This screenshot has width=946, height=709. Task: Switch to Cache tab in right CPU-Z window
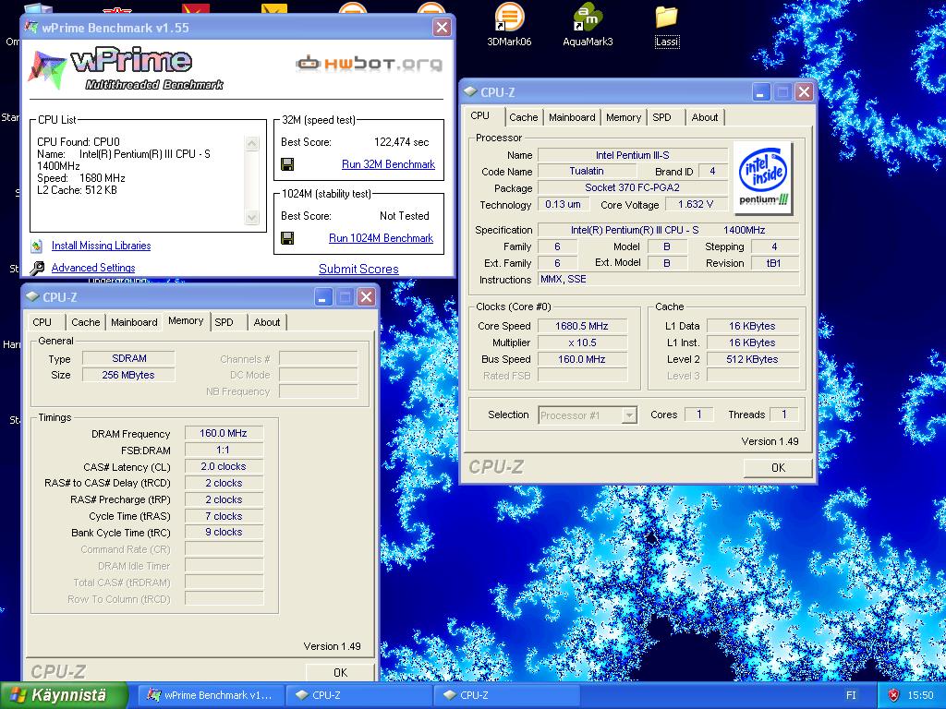click(x=523, y=117)
